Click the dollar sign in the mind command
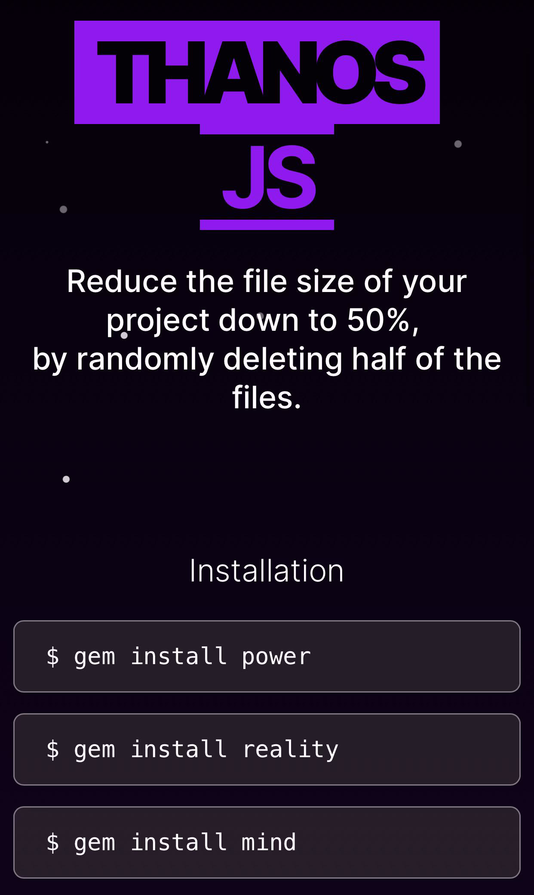The height and width of the screenshot is (895, 534). tap(53, 842)
